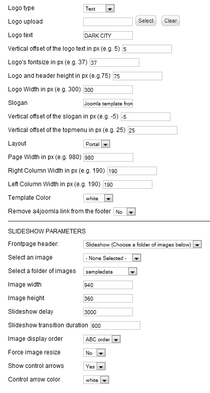Open the Template Color dropdown
210x393 pixels.
pos(98,198)
